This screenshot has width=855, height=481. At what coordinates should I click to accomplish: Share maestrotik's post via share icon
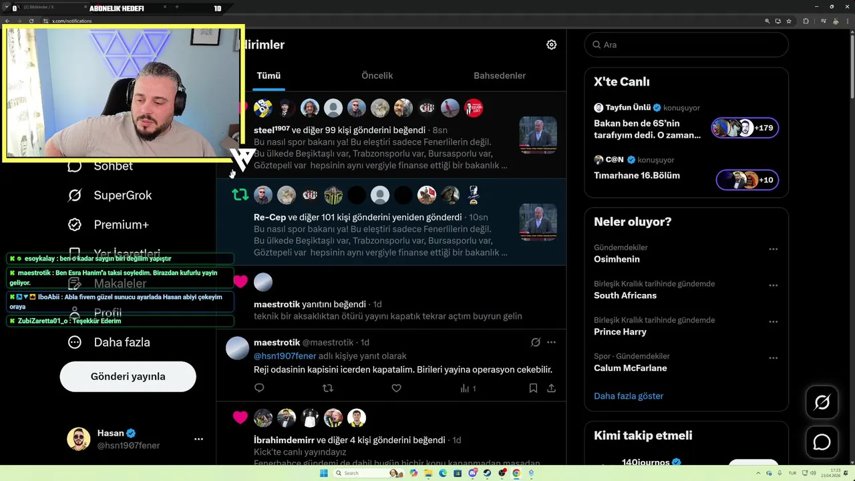[x=551, y=388]
